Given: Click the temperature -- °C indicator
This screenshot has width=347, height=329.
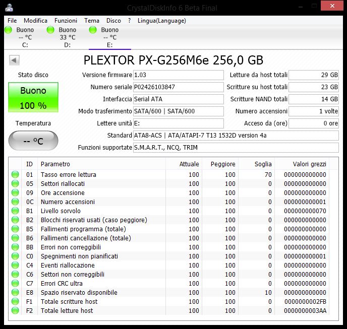Looking at the screenshot, I should click(33, 141).
